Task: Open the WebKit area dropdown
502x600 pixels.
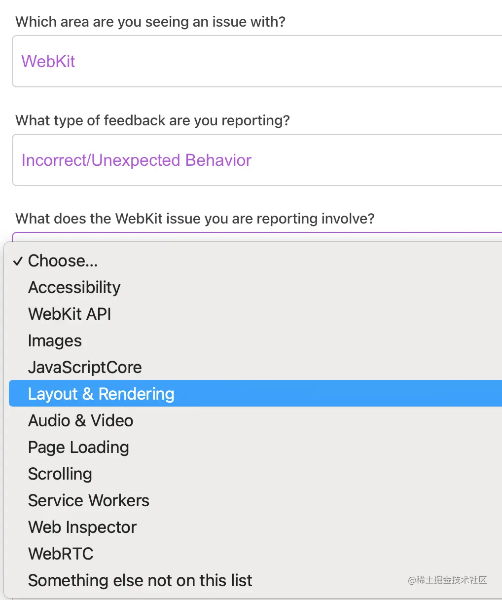Action: pos(256,61)
